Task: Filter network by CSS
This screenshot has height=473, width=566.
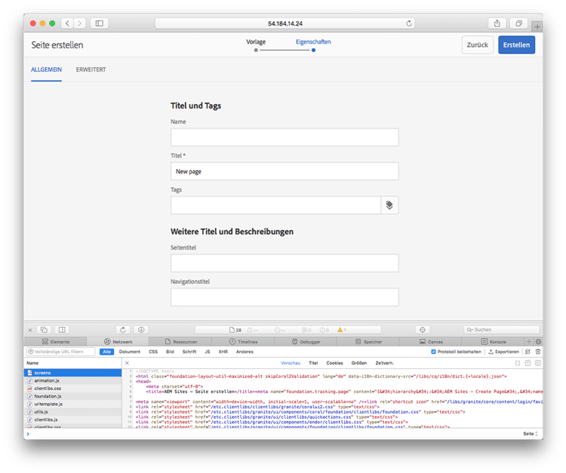Action: point(153,352)
